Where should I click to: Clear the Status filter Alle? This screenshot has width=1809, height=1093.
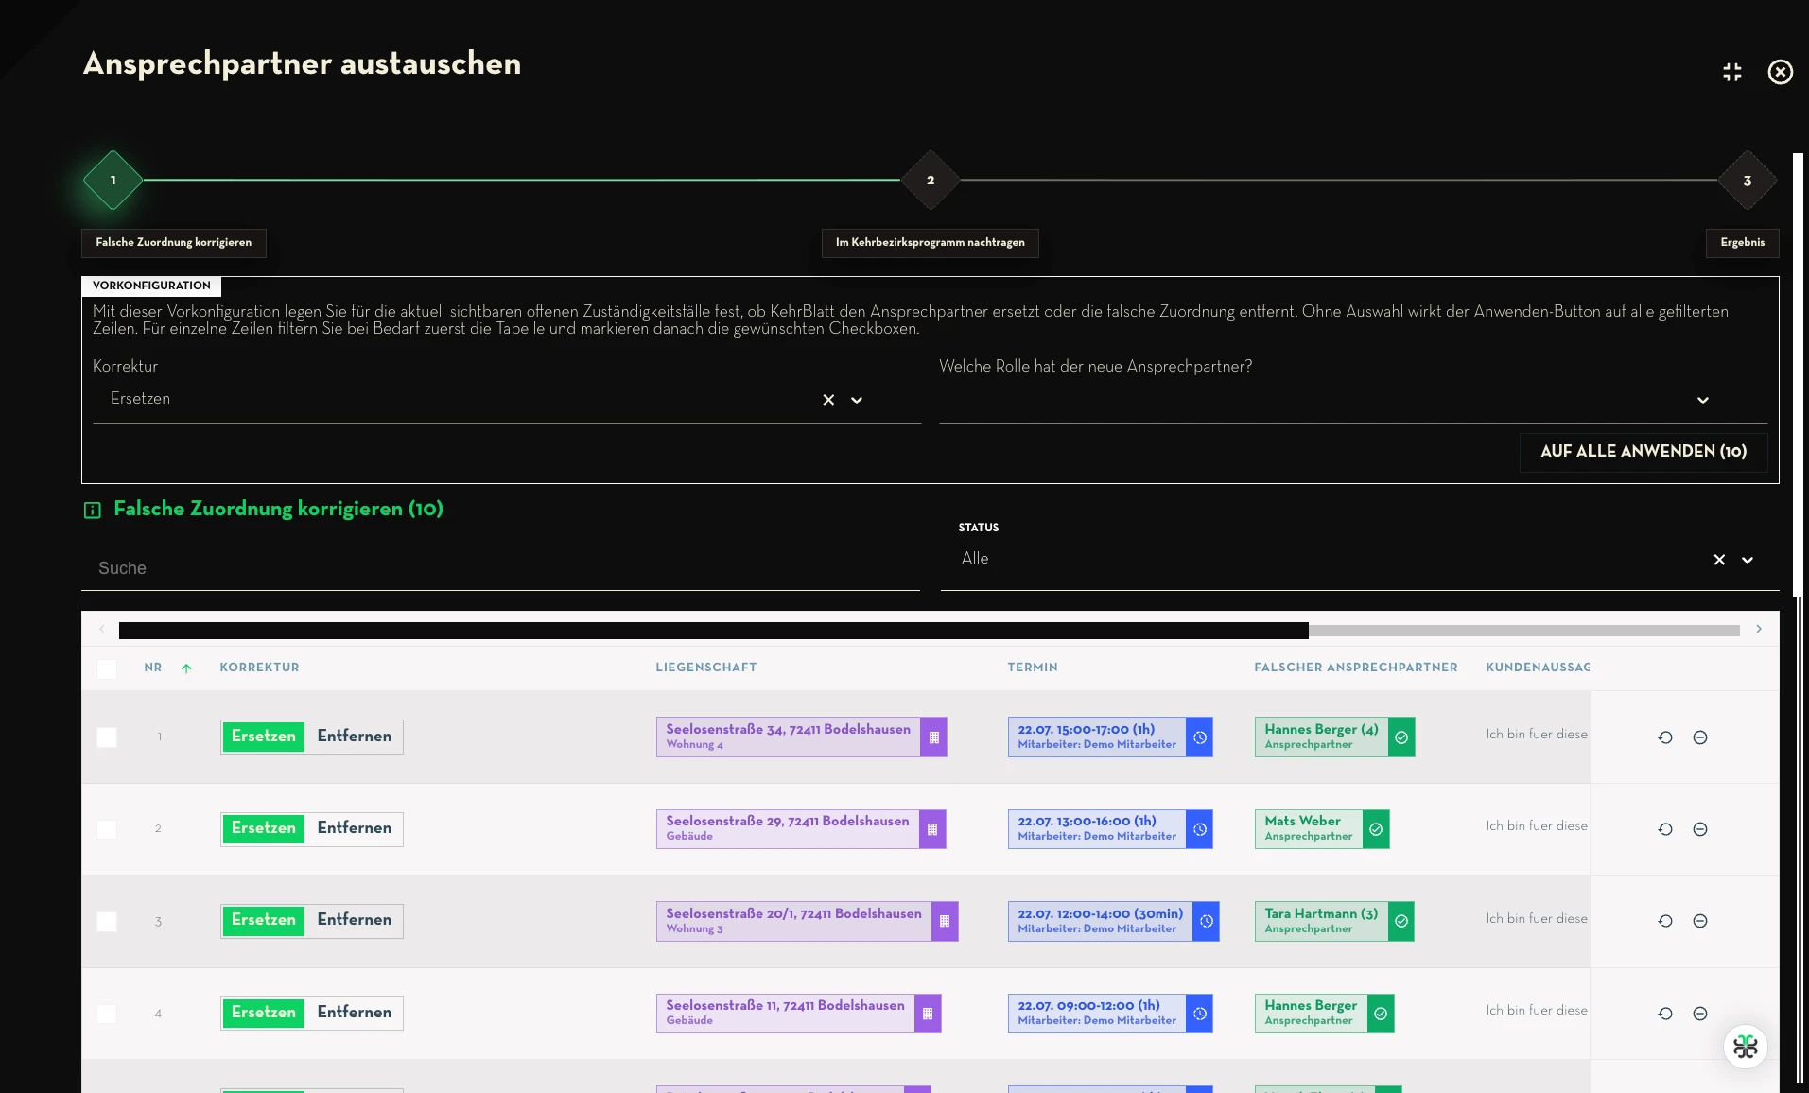pyautogui.click(x=1719, y=560)
